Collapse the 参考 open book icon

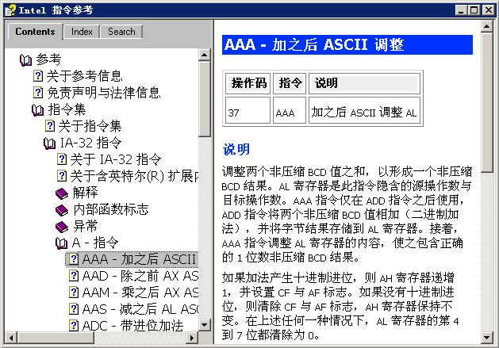click(25, 59)
